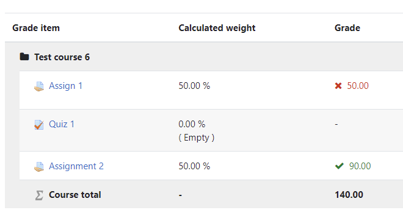Select the 90.00 passing grade value
Image resolution: width=403 pixels, height=221 pixels.
(x=360, y=166)
